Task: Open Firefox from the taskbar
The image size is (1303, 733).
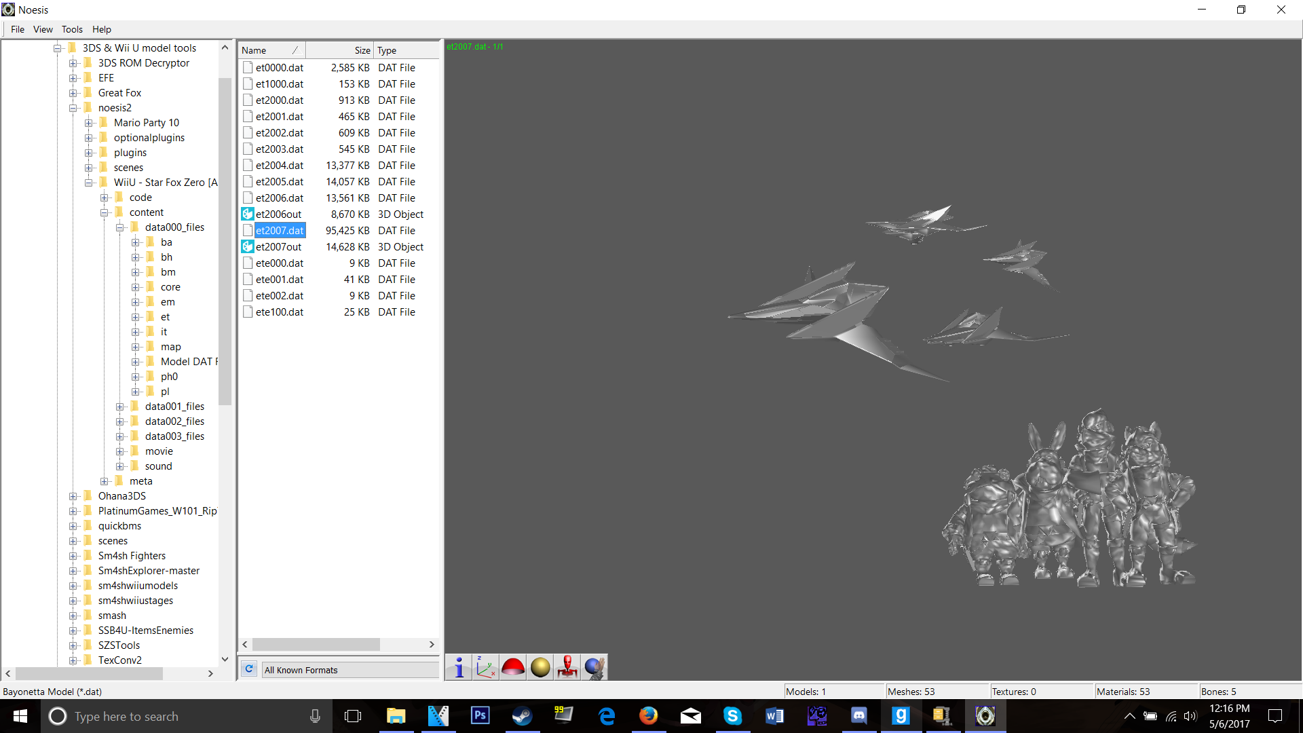Action: click(648, 716)
